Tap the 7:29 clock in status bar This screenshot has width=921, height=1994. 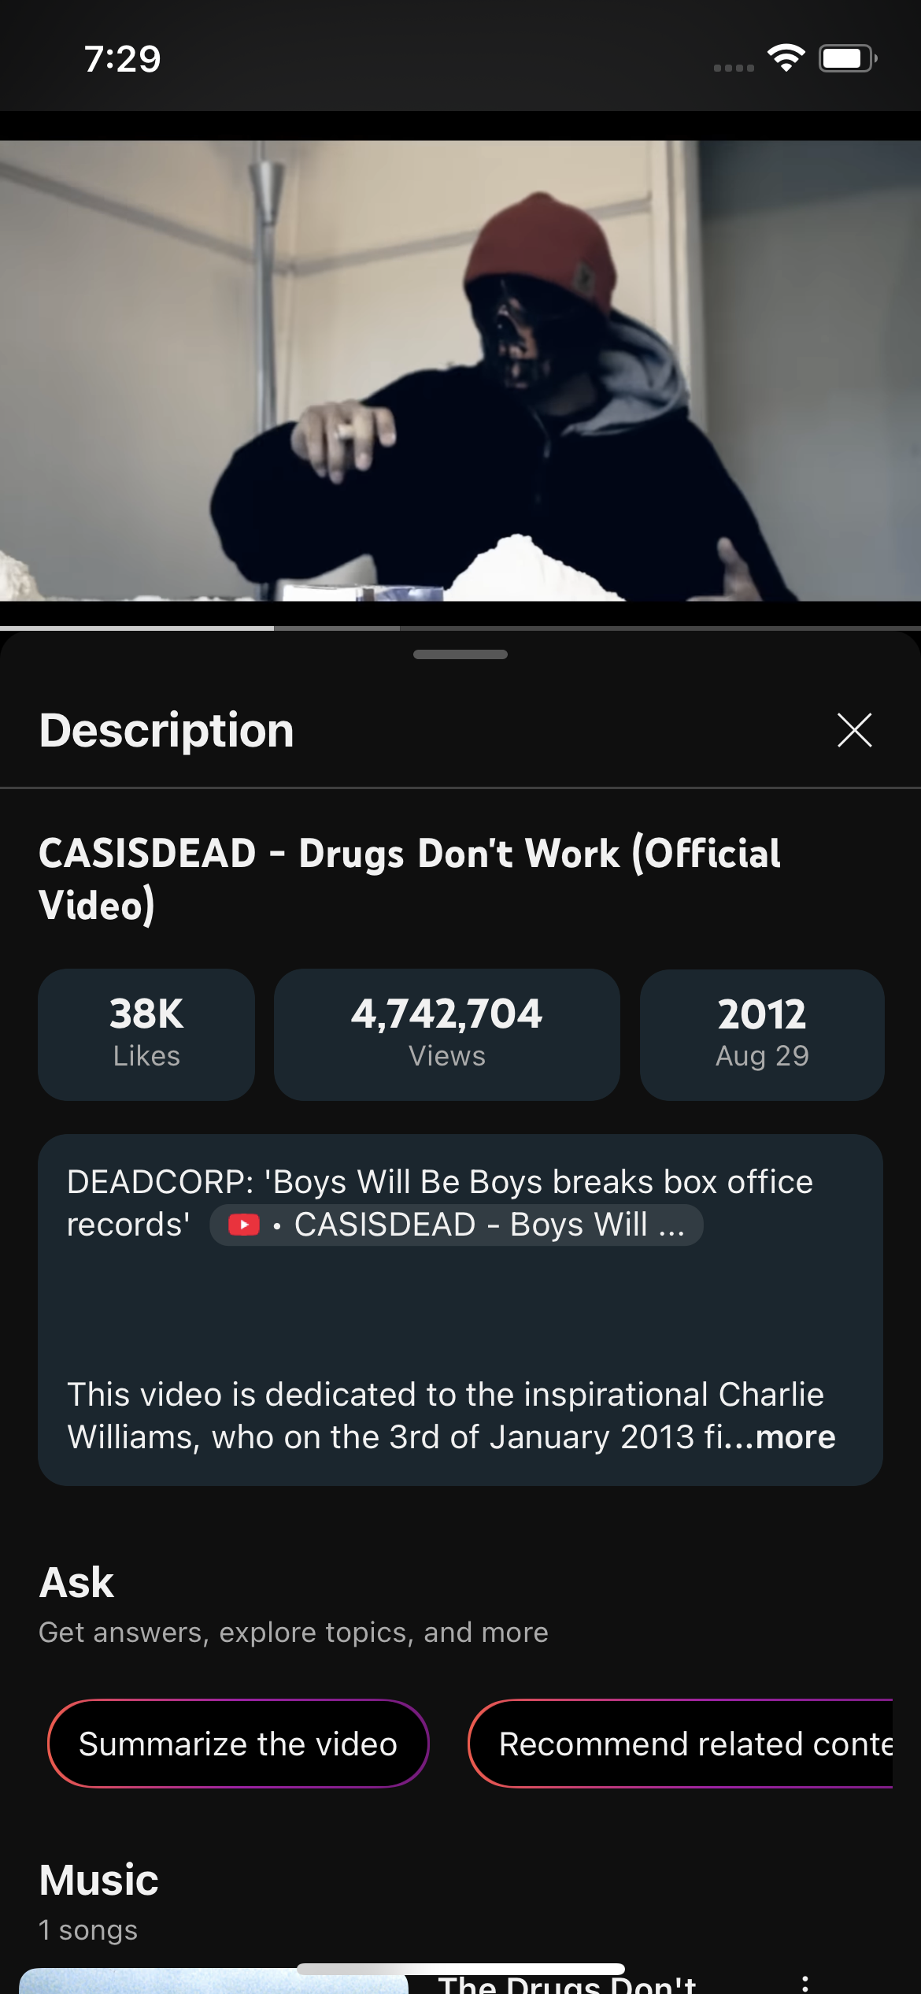(123, 59)
